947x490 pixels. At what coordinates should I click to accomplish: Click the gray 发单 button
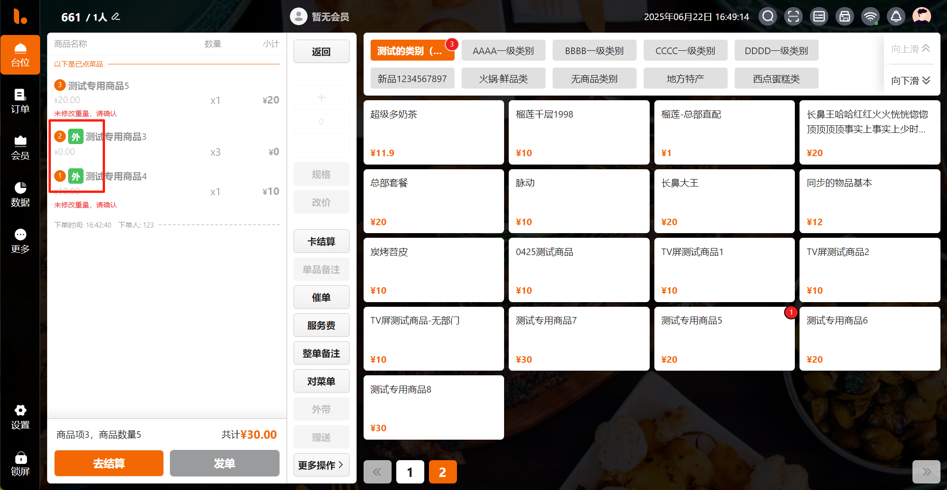click(x=224, y=463)
